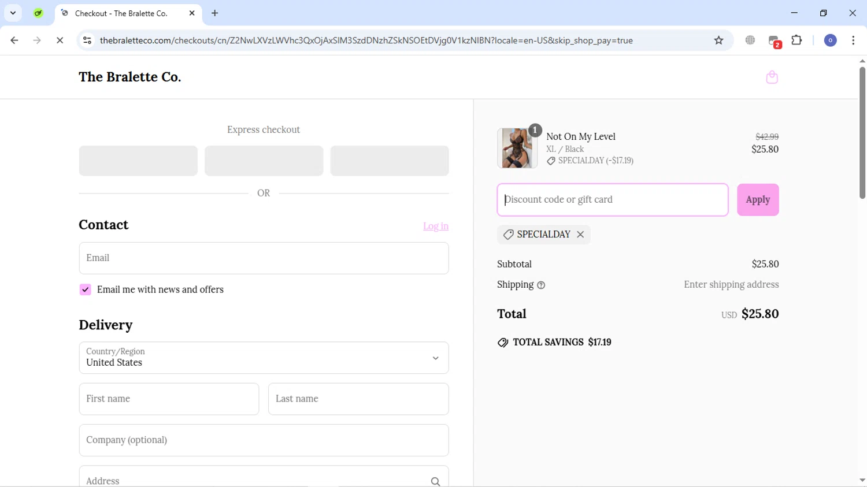The height and width of the screenshot is (487, 867).
Task: Open the shopping bag cart icon
Action: [772, 77]
